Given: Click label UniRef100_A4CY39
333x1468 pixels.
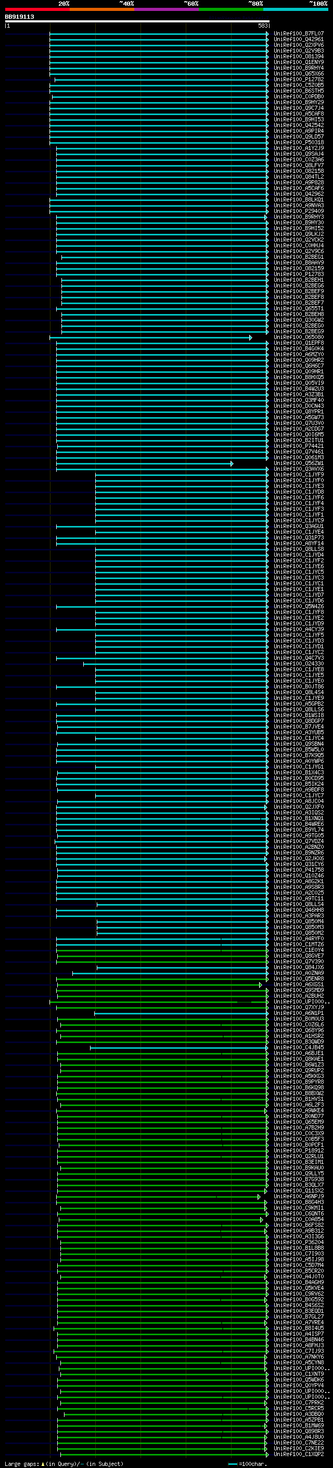Looking at the screenshot, I should (299, 629).
